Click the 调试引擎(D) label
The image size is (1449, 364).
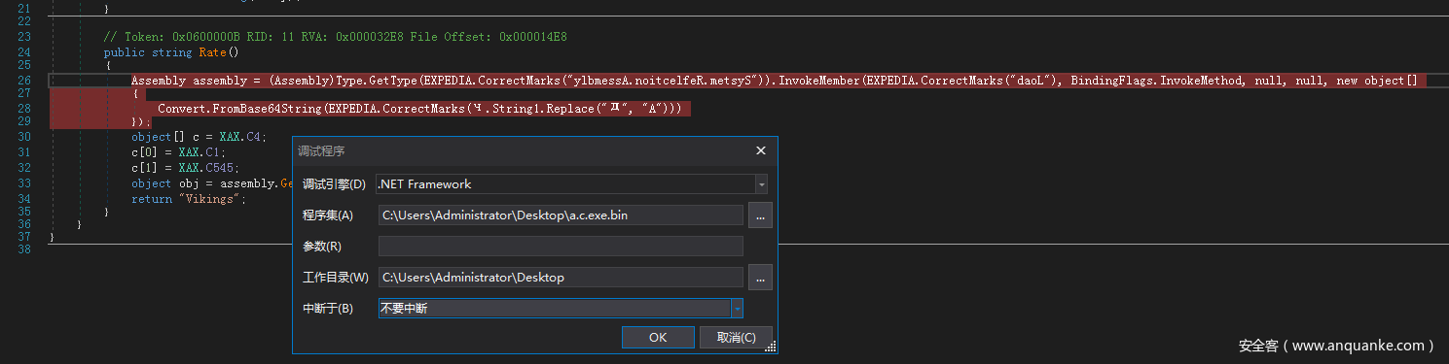[x=334, y=184]
